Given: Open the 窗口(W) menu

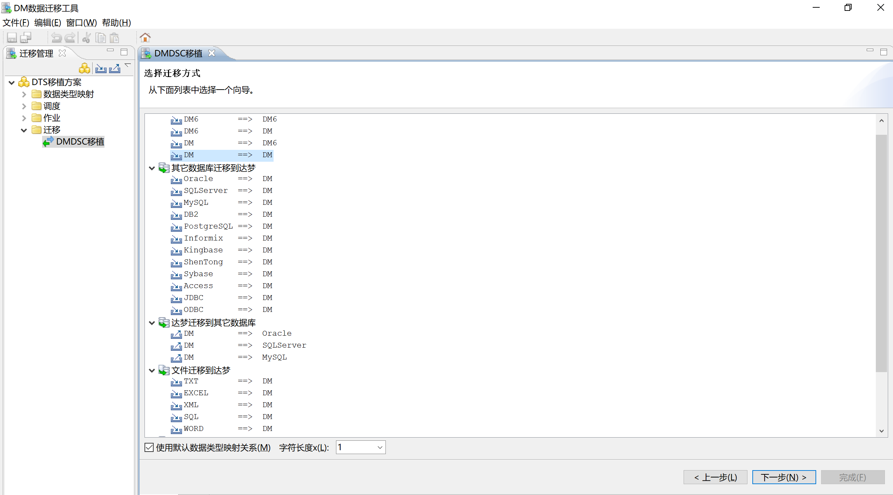Looking at the screenshot, I should tap(81, 23).
